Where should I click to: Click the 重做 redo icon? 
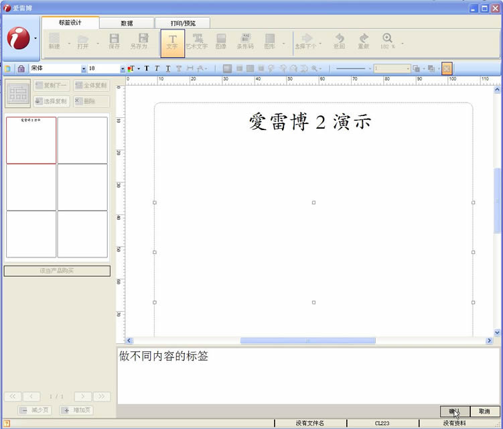[x=364, y=42]
